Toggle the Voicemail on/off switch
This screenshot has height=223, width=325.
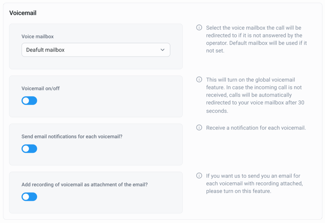click(x=29, y=101)
